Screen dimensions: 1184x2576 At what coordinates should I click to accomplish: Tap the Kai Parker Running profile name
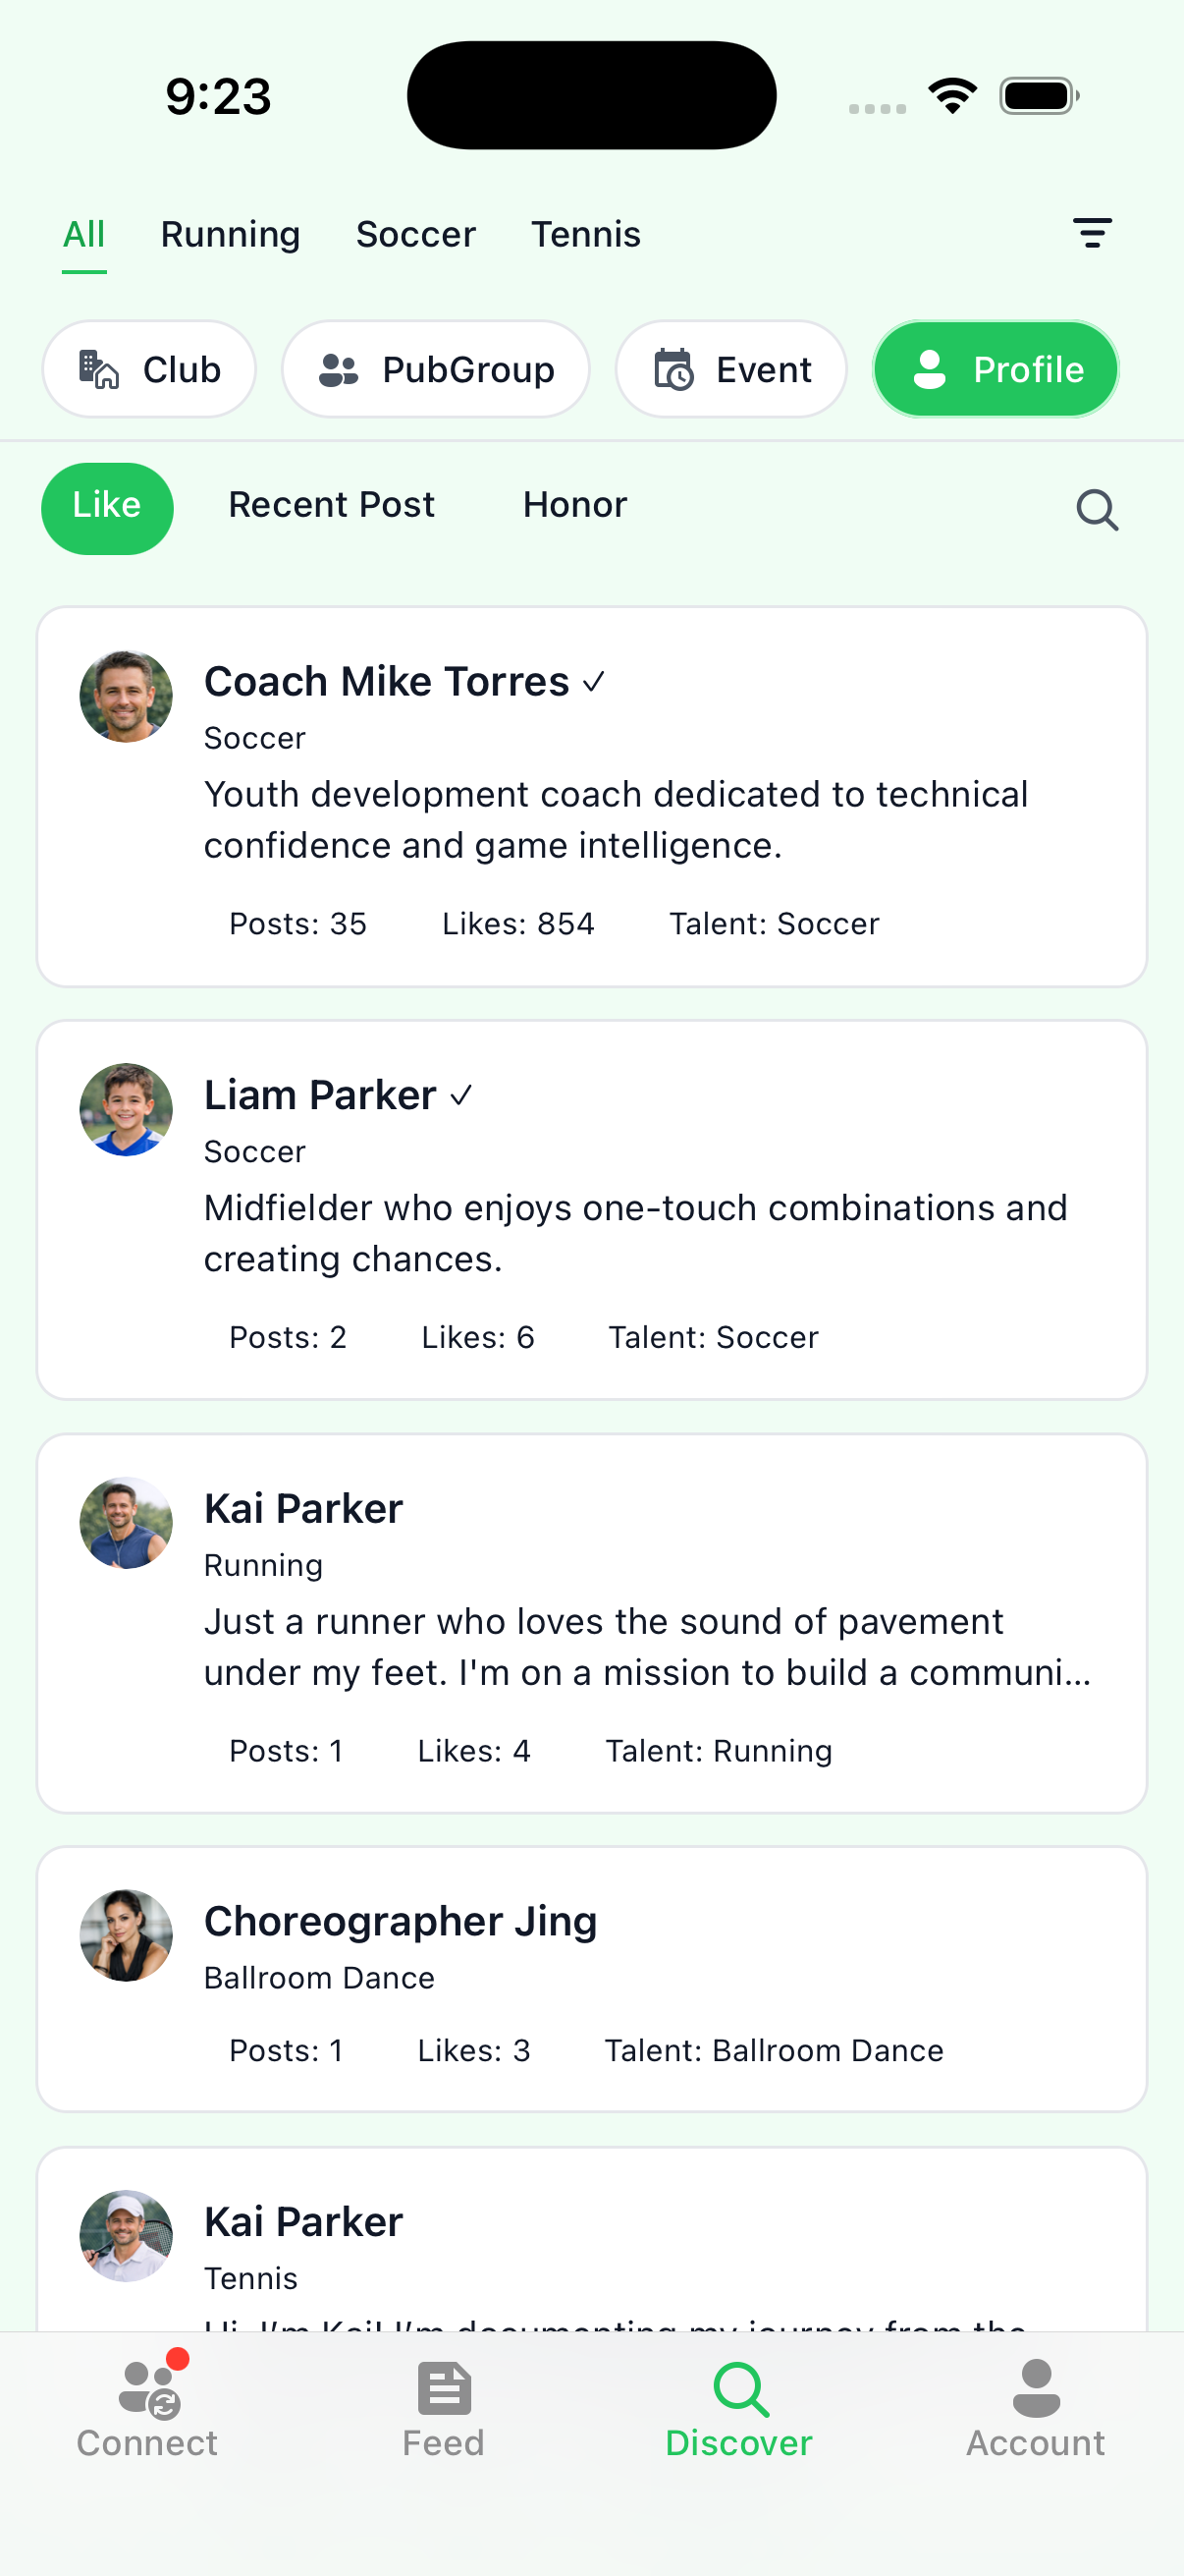(302, 1508)
